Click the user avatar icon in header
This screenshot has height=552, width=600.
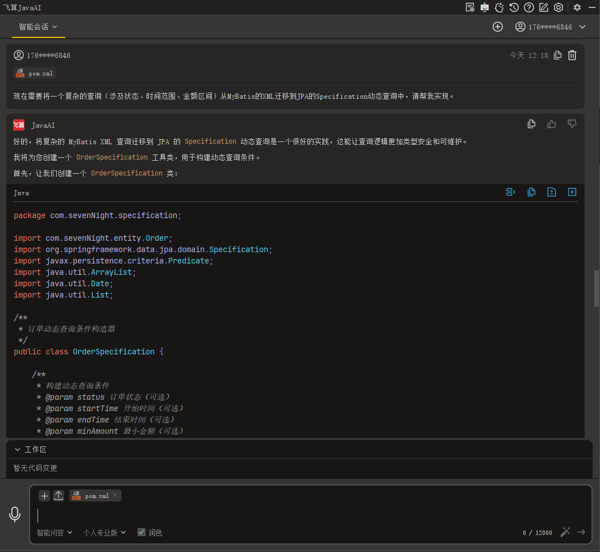[520, 27]
